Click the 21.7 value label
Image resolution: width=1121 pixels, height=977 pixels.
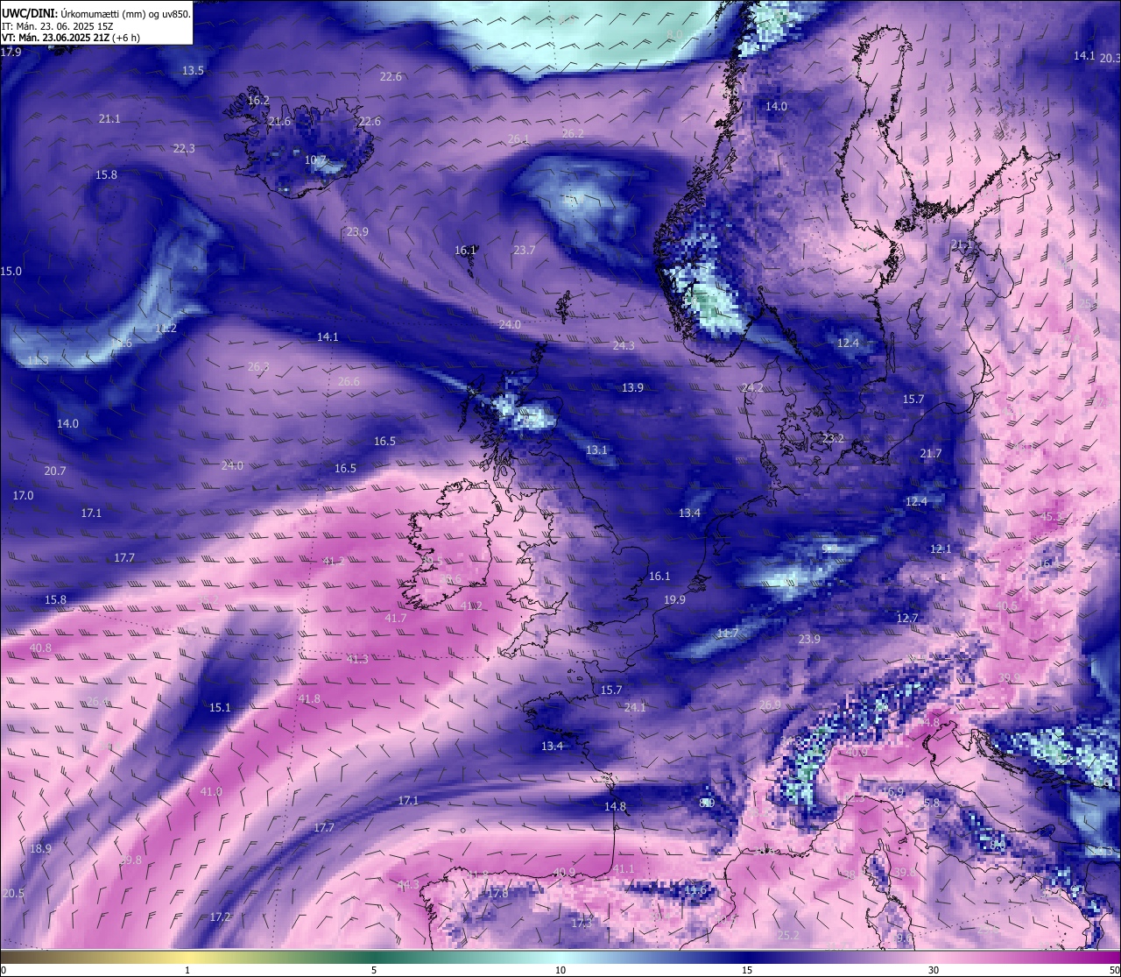[x=931, y=454]
